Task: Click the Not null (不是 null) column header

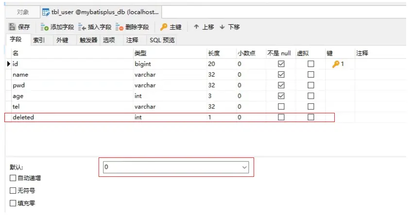Action: point(281,53)
